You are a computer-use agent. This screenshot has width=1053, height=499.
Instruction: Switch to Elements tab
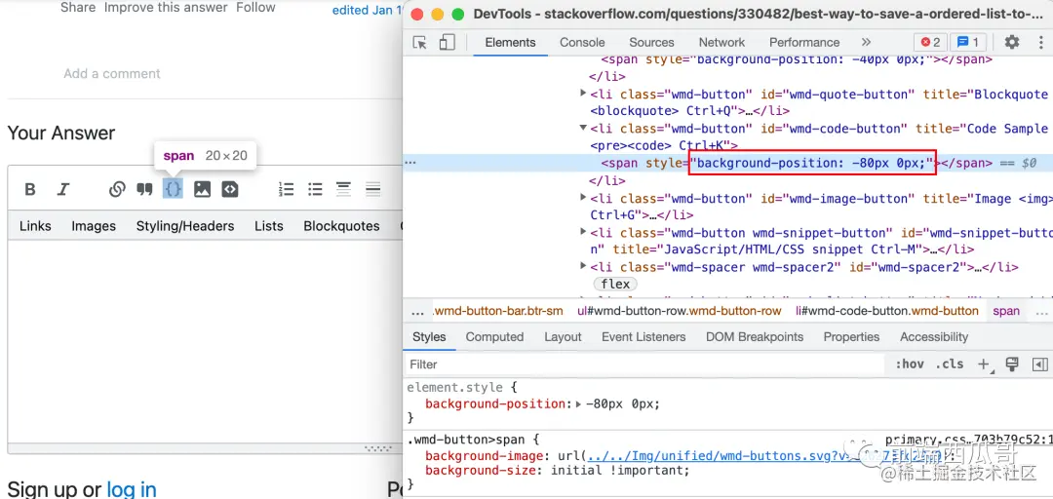[510, 42]
